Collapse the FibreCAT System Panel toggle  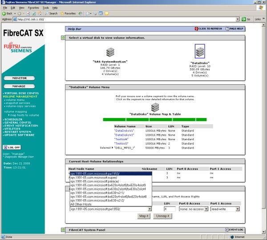(63, 230)
